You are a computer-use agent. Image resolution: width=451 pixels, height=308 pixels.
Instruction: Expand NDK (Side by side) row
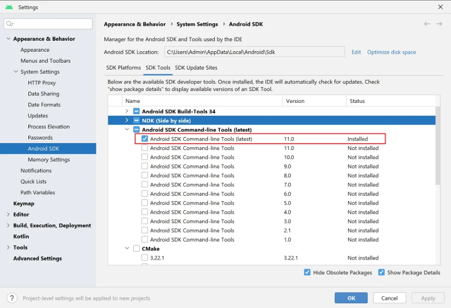coord(127,120)
